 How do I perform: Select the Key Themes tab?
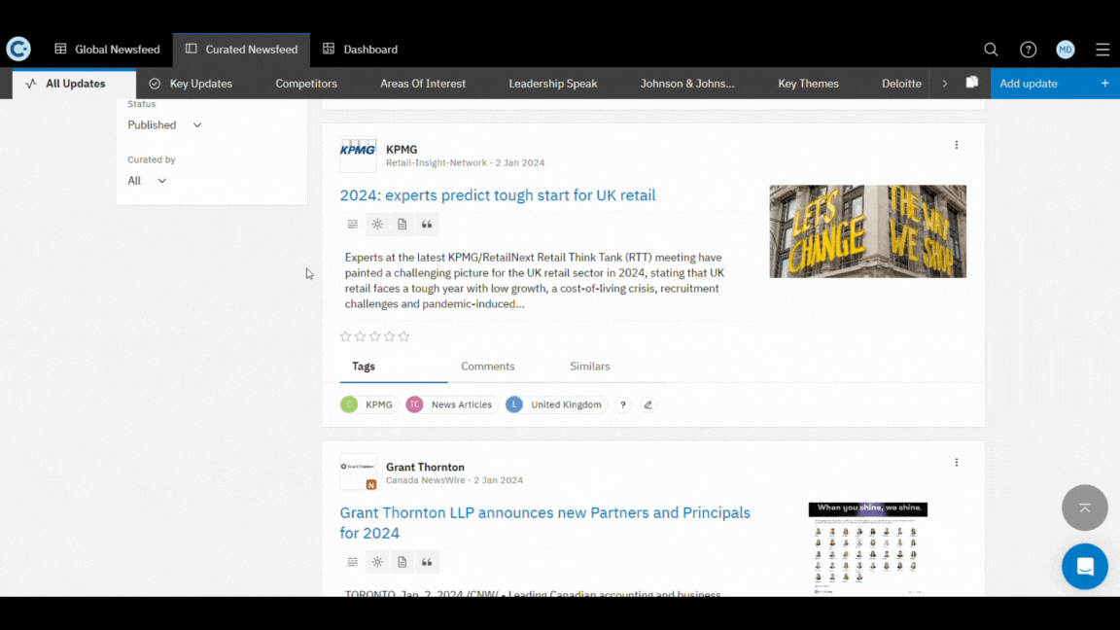(808, 84)
